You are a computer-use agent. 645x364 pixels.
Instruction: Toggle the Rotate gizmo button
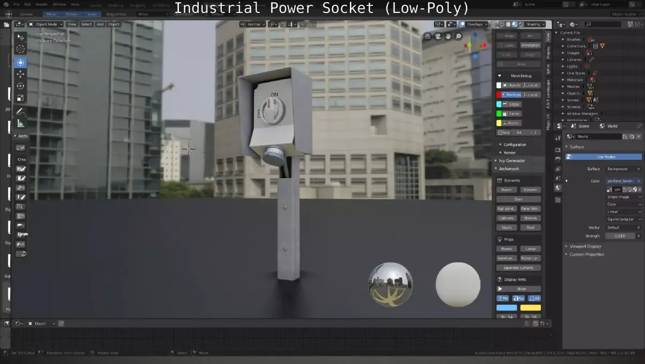(71, 14)
